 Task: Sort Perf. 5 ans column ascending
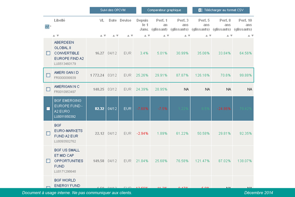pos(204,35)
